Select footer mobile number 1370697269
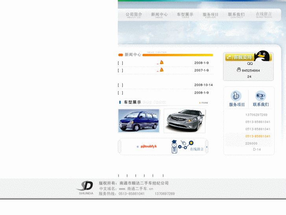 (165, 194)
